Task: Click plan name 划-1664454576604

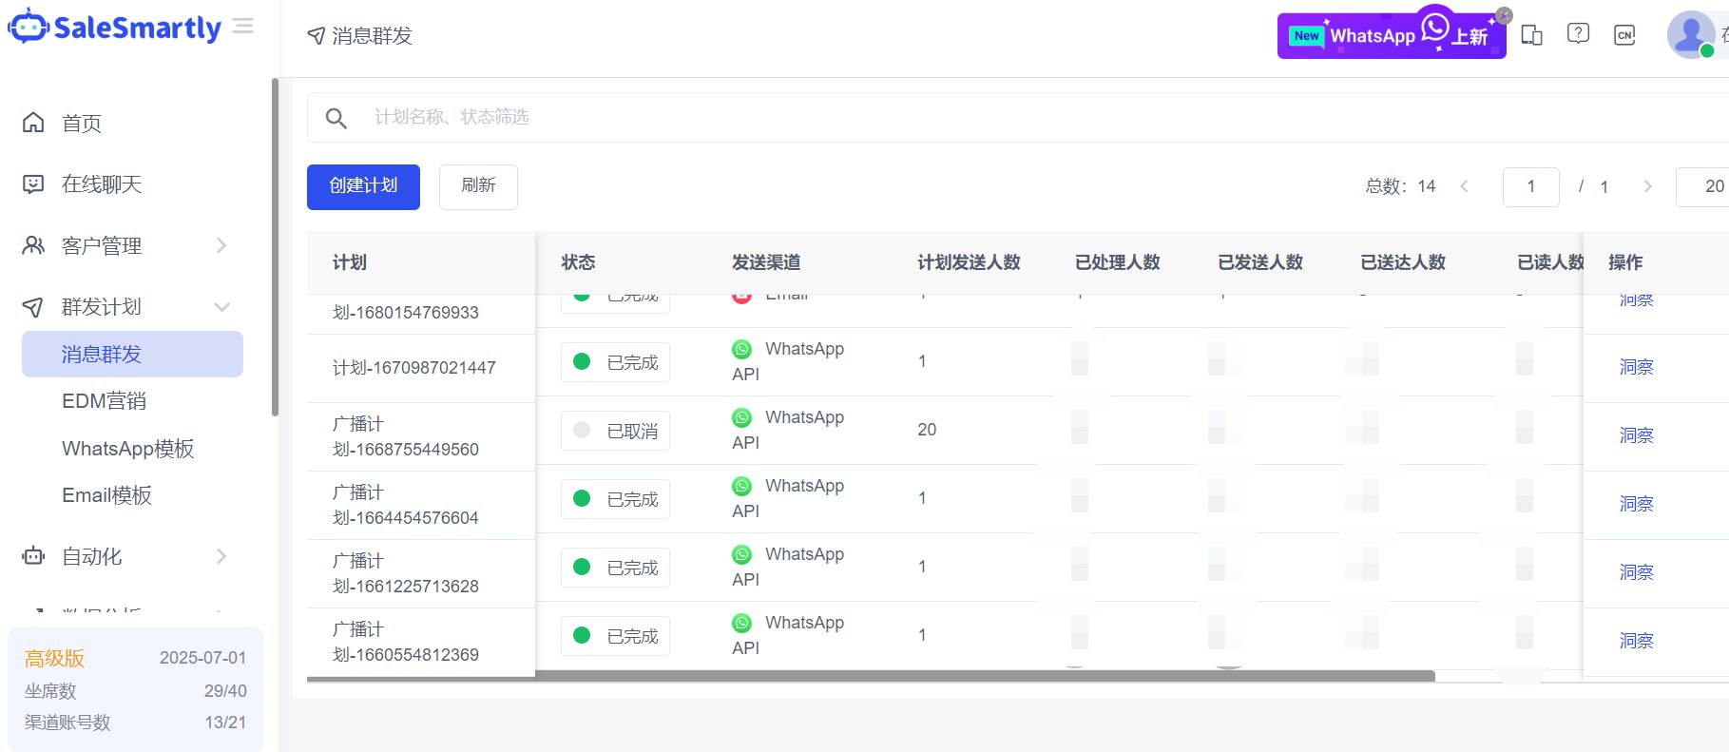Action: click(x=406, y=518)
